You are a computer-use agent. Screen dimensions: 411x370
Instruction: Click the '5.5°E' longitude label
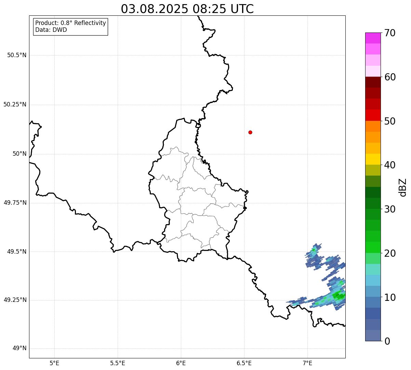tap(118, 363)
